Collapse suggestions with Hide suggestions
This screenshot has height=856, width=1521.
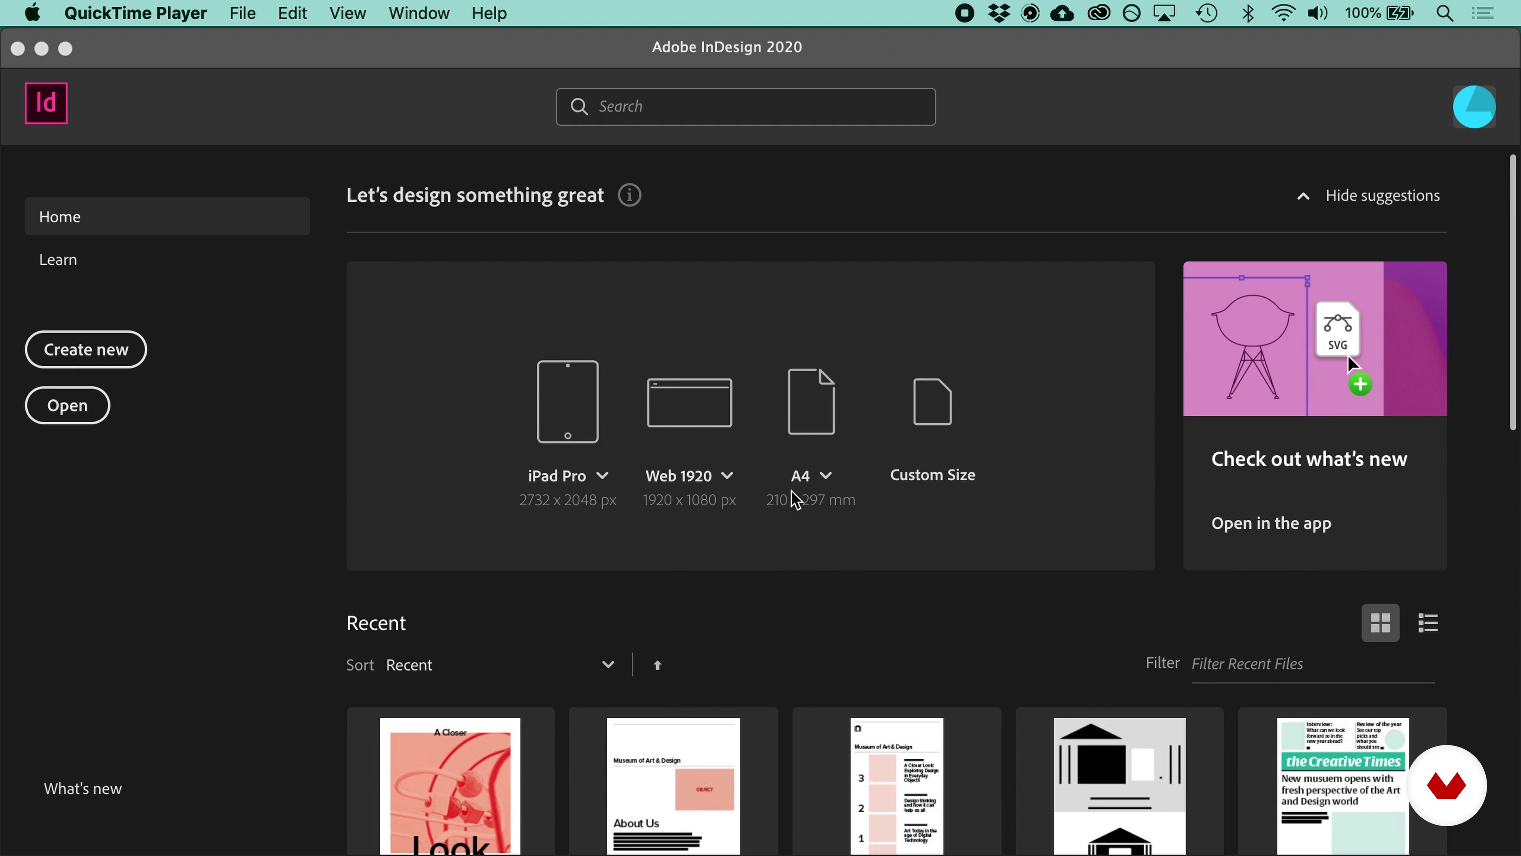(x=1368, y=195)
